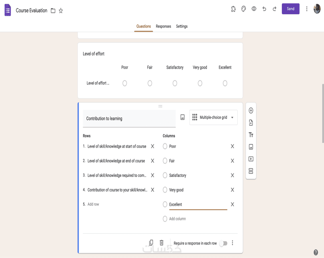Open question options three-dot menu
The height and width of the screenshot is (258, 324).
(x=232, y=243)
